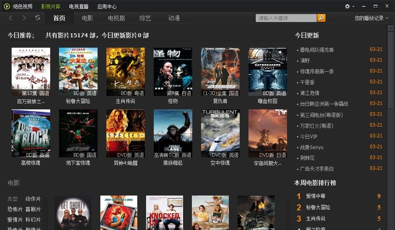Open 电视直播 section

point(79,6)
